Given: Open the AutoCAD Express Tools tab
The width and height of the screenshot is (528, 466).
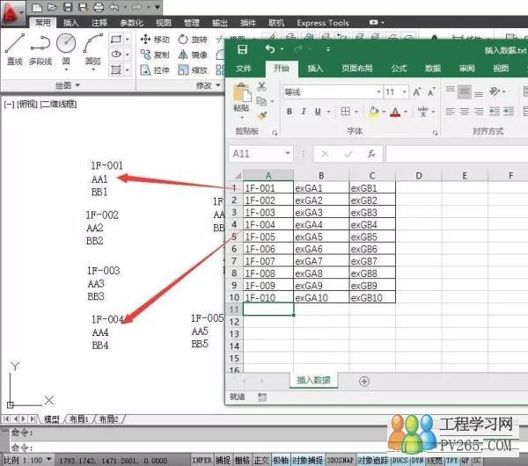Looking at the screenshot, I should click(x=323, y=23).
